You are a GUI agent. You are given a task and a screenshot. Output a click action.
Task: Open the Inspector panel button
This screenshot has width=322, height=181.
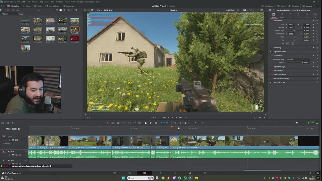click(x=307, y=6)
